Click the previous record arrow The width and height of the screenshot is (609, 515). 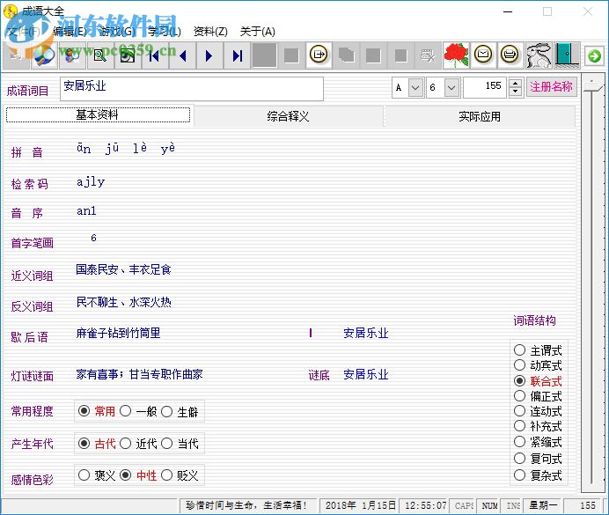183,56
